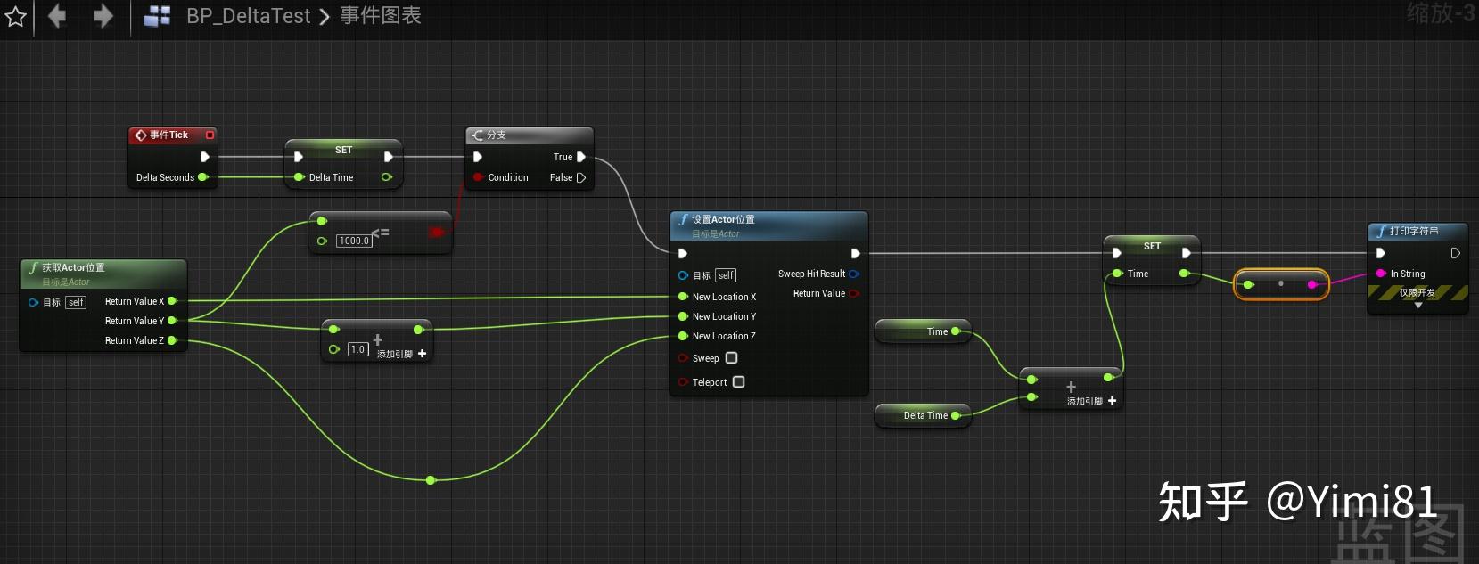The height and width of the screenshot is (564, 1479).
Task: Go forward with the right arrow button
Action: point(103,16)
